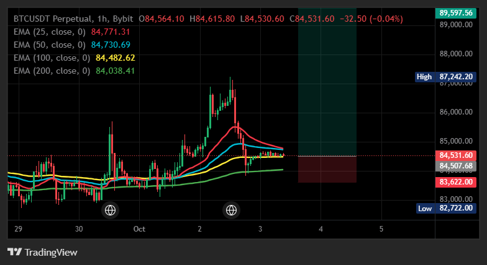The width and height of the screenshot is (487, 265).
Task: Select the red stop-loss zone of long position
Action: pyautogui.click(x=327, y=170)
